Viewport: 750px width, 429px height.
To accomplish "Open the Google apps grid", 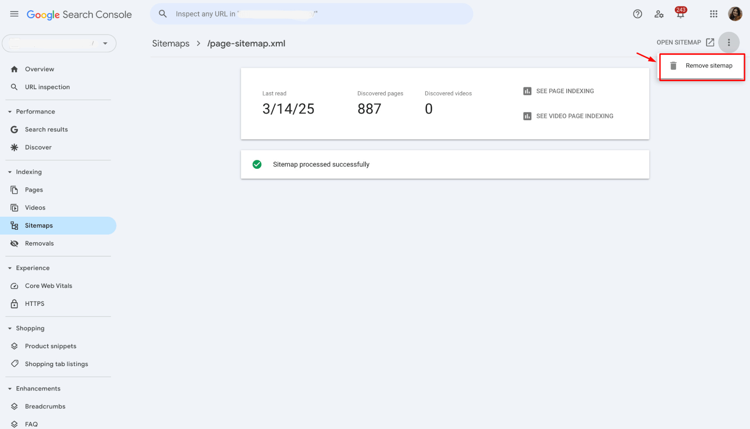I will (x=713, y=14).
